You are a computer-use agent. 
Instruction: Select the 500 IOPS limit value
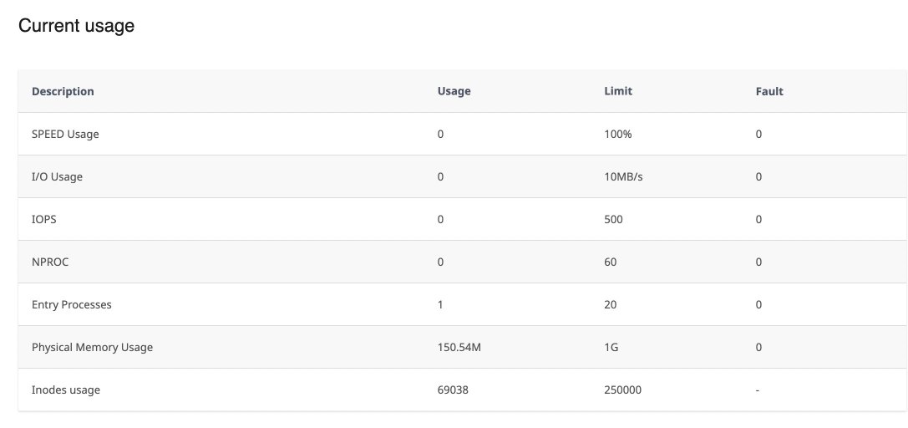pos(613,220)
